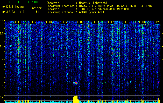Click the 'meteor' label above the count
This screenshot has height=103, width=163.
click(x=37, y=8)
